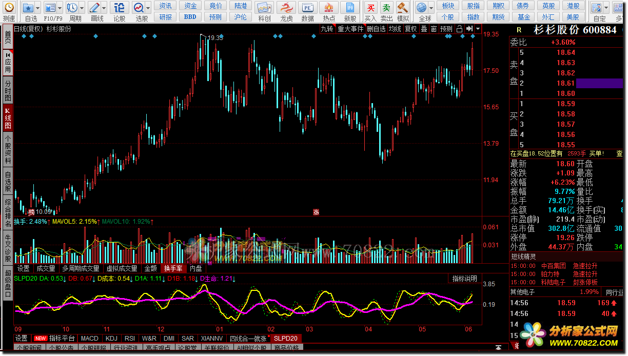The height and width of the screenshot is (356, 628).
Task: Open the 全球 global markets globe icon
Action: point(422,8)
